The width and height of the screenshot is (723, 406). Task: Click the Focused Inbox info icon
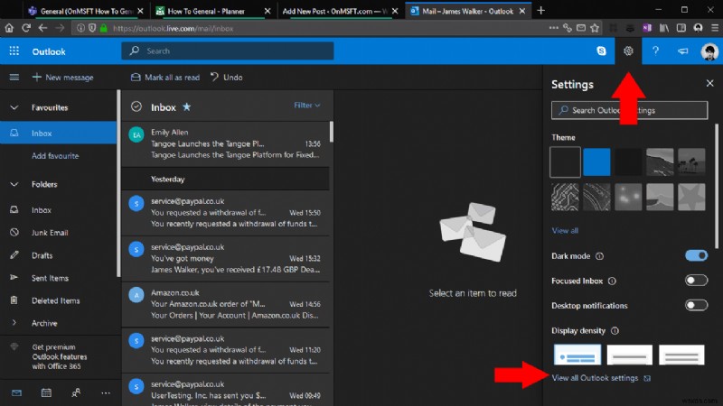pos(612,281)
